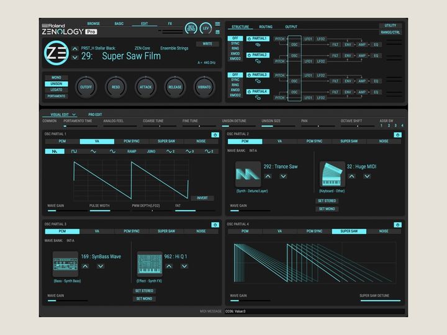Select the sine waveform icon
This screenshot has width=447, height=335.
(x=112, y=151)
